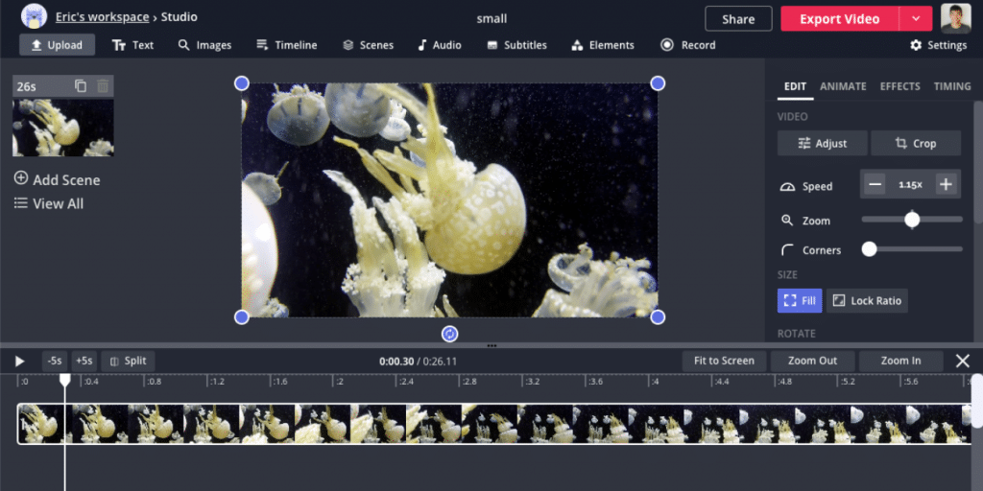Click the Corners curve icon

[787, 250]
